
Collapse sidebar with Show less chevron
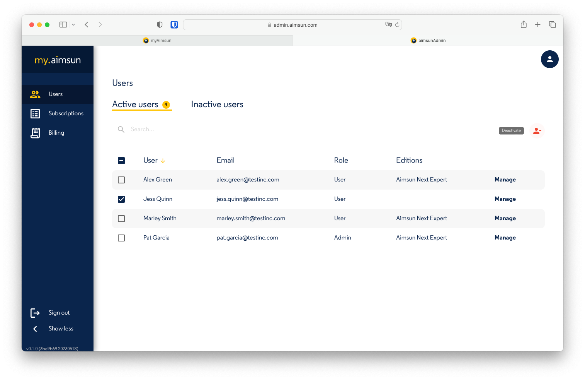35,329
